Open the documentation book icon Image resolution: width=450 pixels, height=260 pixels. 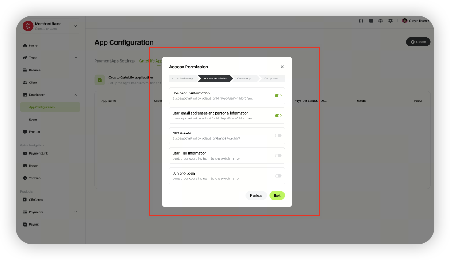pos(371,21)
